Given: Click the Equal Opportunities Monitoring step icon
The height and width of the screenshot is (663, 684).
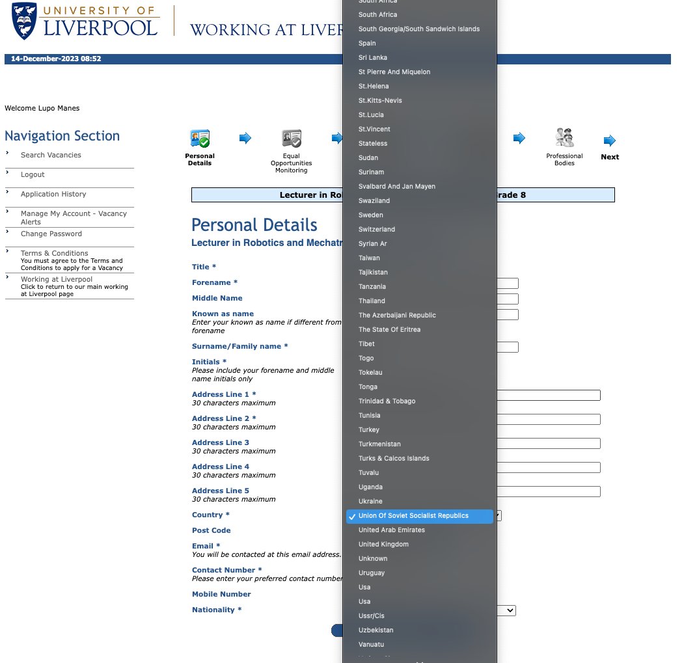Looking at the screenshot, I should coord(292,139).
